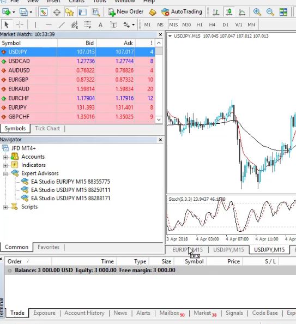
Task: Select the vertical line drawing tool
Action: click(x=35, y=25)
